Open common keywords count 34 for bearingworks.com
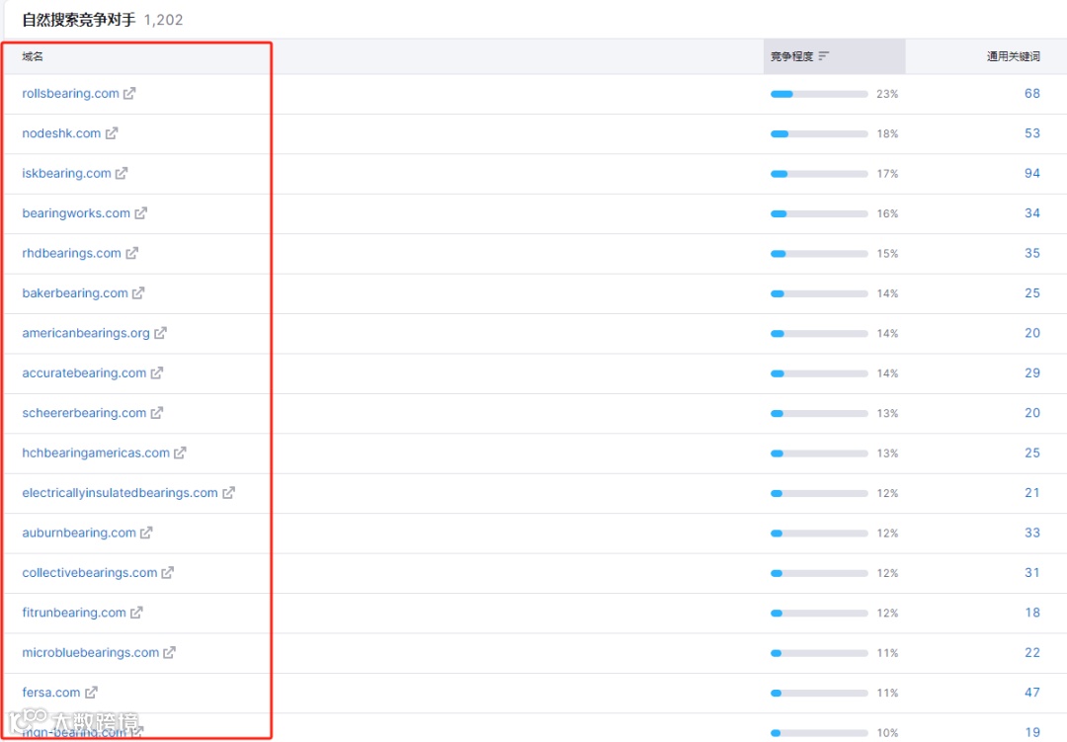This screenshot has height=742, width=1067. [1032, 213]
